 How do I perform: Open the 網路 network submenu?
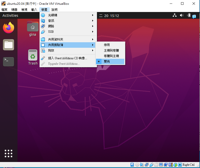pos(68,26)
